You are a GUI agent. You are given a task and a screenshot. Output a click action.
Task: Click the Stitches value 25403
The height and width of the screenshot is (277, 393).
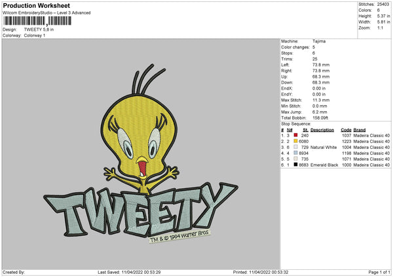383,5
